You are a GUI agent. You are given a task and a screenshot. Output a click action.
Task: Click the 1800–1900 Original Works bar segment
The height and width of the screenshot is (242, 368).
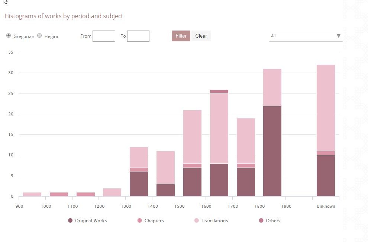tap(272, 151)
